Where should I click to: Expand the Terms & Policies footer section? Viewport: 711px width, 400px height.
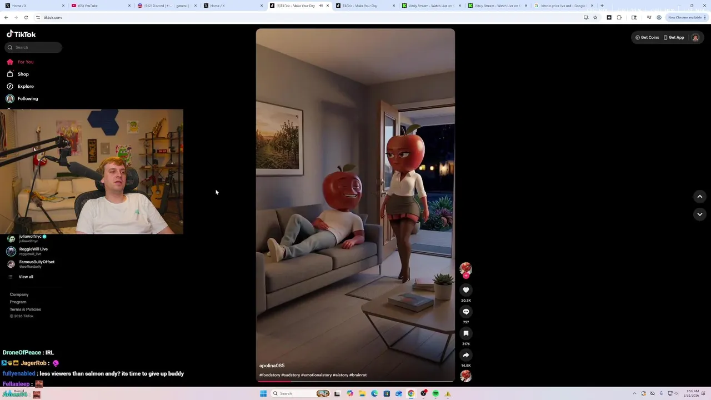click(25, 309)
